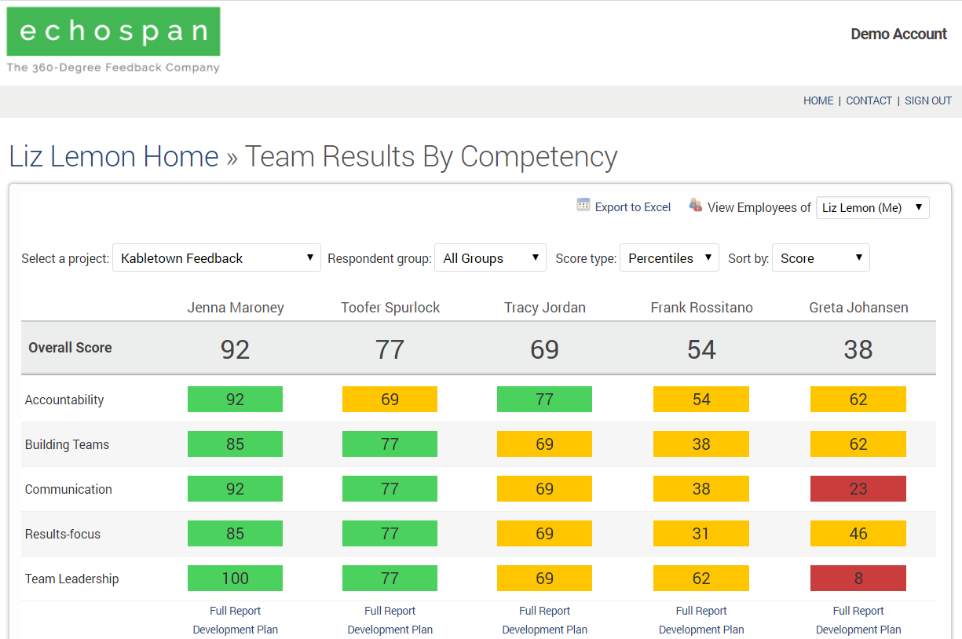Click Toofer Spurlock's yellow Accountability score 69
Image resolution: width=962 pixels, height=639 pixels.
pyautogui.click(x=390, y=400)
